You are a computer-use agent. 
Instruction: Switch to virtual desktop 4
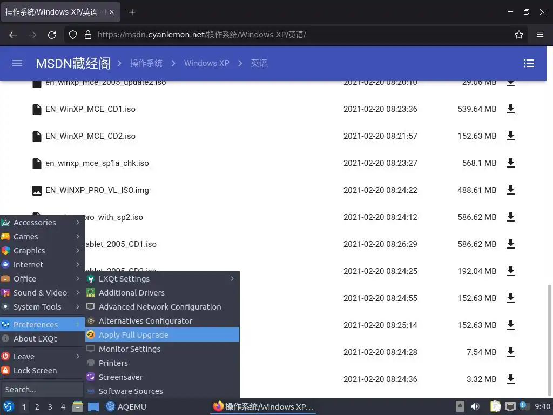coord(63,407)
